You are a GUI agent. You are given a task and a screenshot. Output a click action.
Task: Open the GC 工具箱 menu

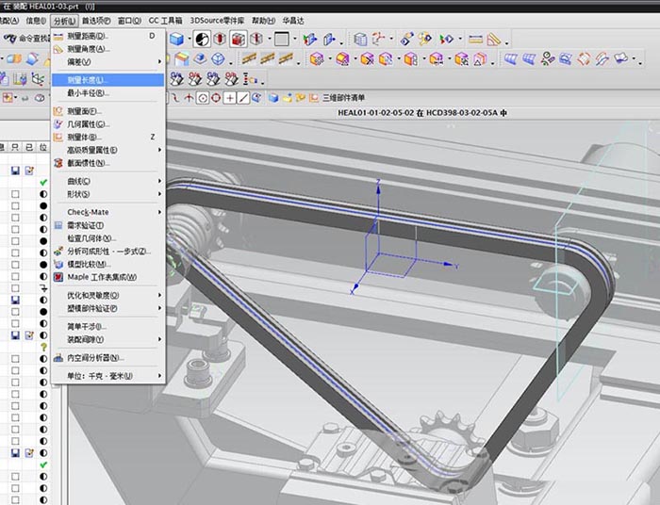coord(165,21)
